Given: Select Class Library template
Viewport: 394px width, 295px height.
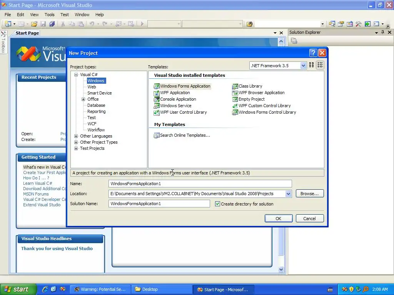Looking at the screenshot, I should (x=247, y=86).
